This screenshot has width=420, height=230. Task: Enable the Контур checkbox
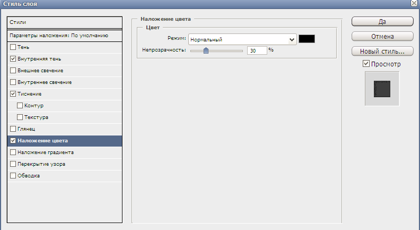(x=20, y=106)
